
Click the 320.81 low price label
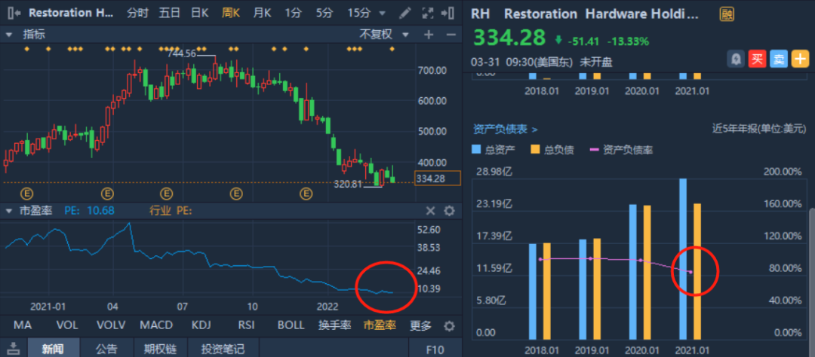[348, 184]
